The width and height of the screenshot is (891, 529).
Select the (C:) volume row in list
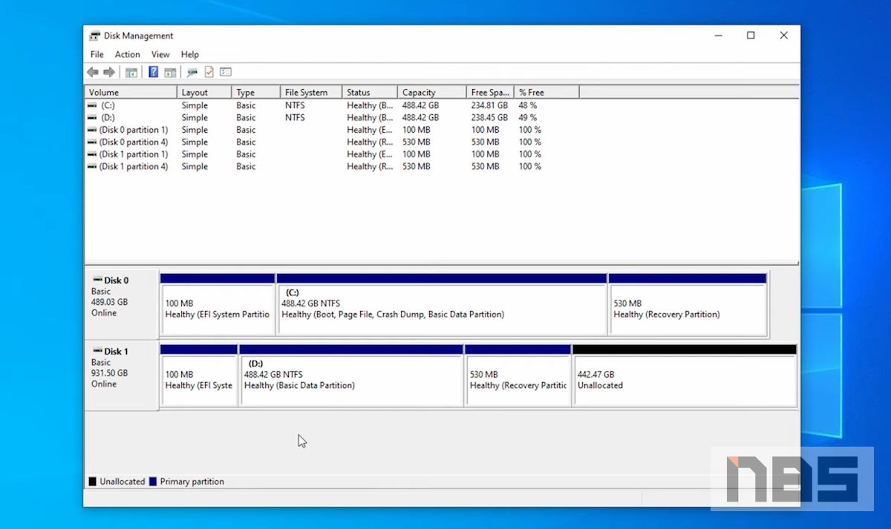108,105
